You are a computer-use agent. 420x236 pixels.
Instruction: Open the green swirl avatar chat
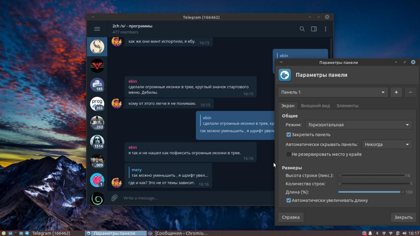97,199
